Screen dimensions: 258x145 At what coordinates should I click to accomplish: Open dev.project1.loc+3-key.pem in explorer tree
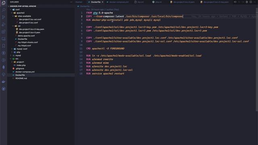pos(31,29)
